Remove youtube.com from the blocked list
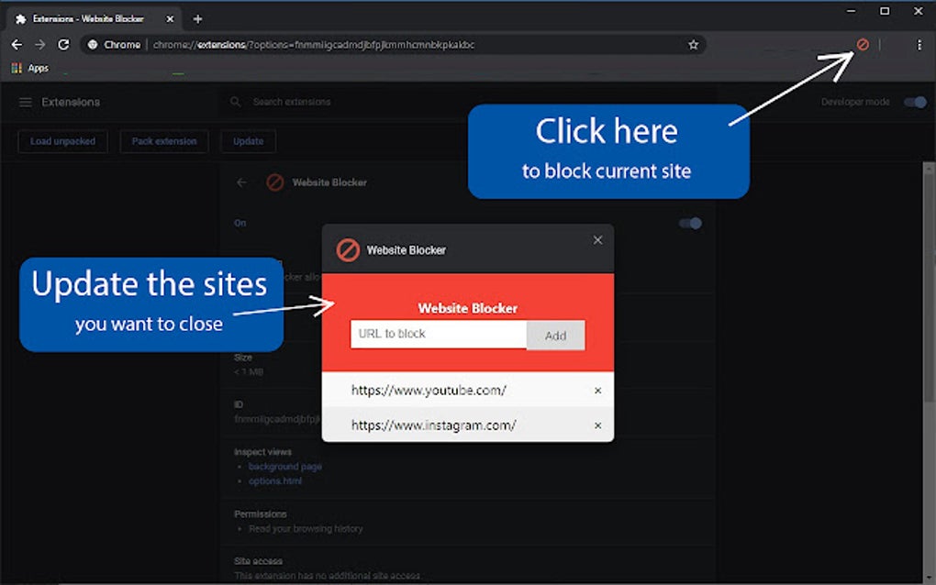Image resolution: width=936 pixels, height=585 pixels. 597,390
